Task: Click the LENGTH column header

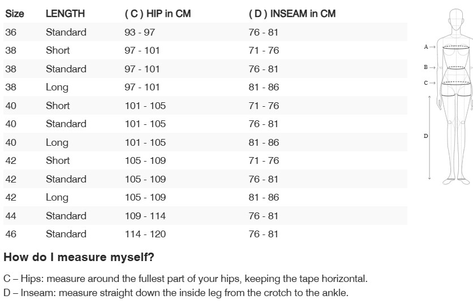Action: click(65, 14)
